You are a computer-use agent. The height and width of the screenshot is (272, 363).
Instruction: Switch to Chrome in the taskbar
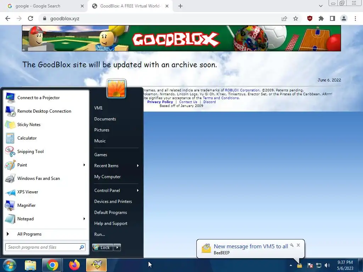pyautogui.click(x=52, y=265)
